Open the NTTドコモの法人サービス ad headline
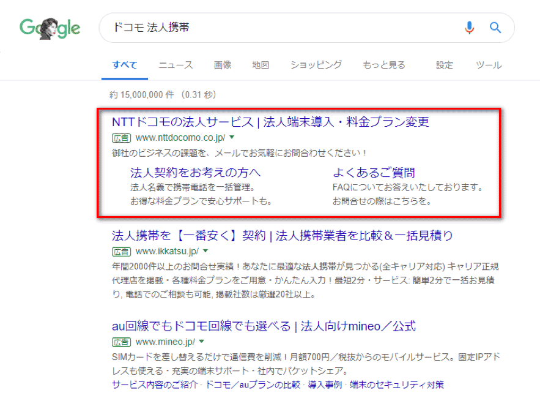 pos(271,121)
